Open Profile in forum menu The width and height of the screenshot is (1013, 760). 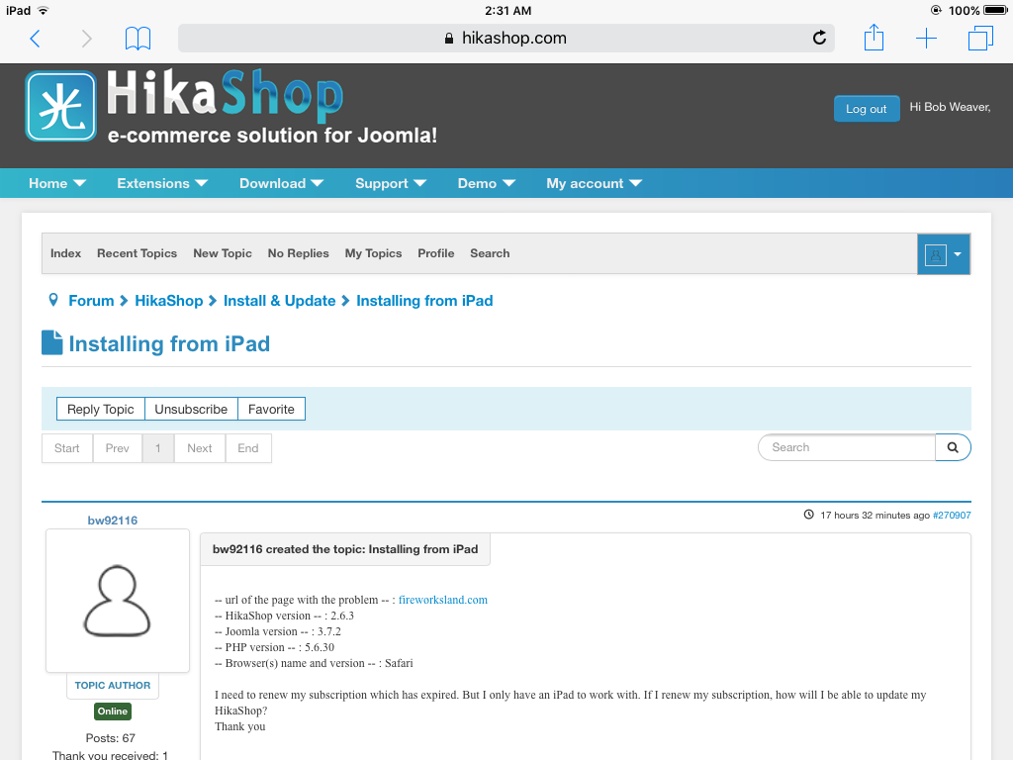[x=436, y=253]
